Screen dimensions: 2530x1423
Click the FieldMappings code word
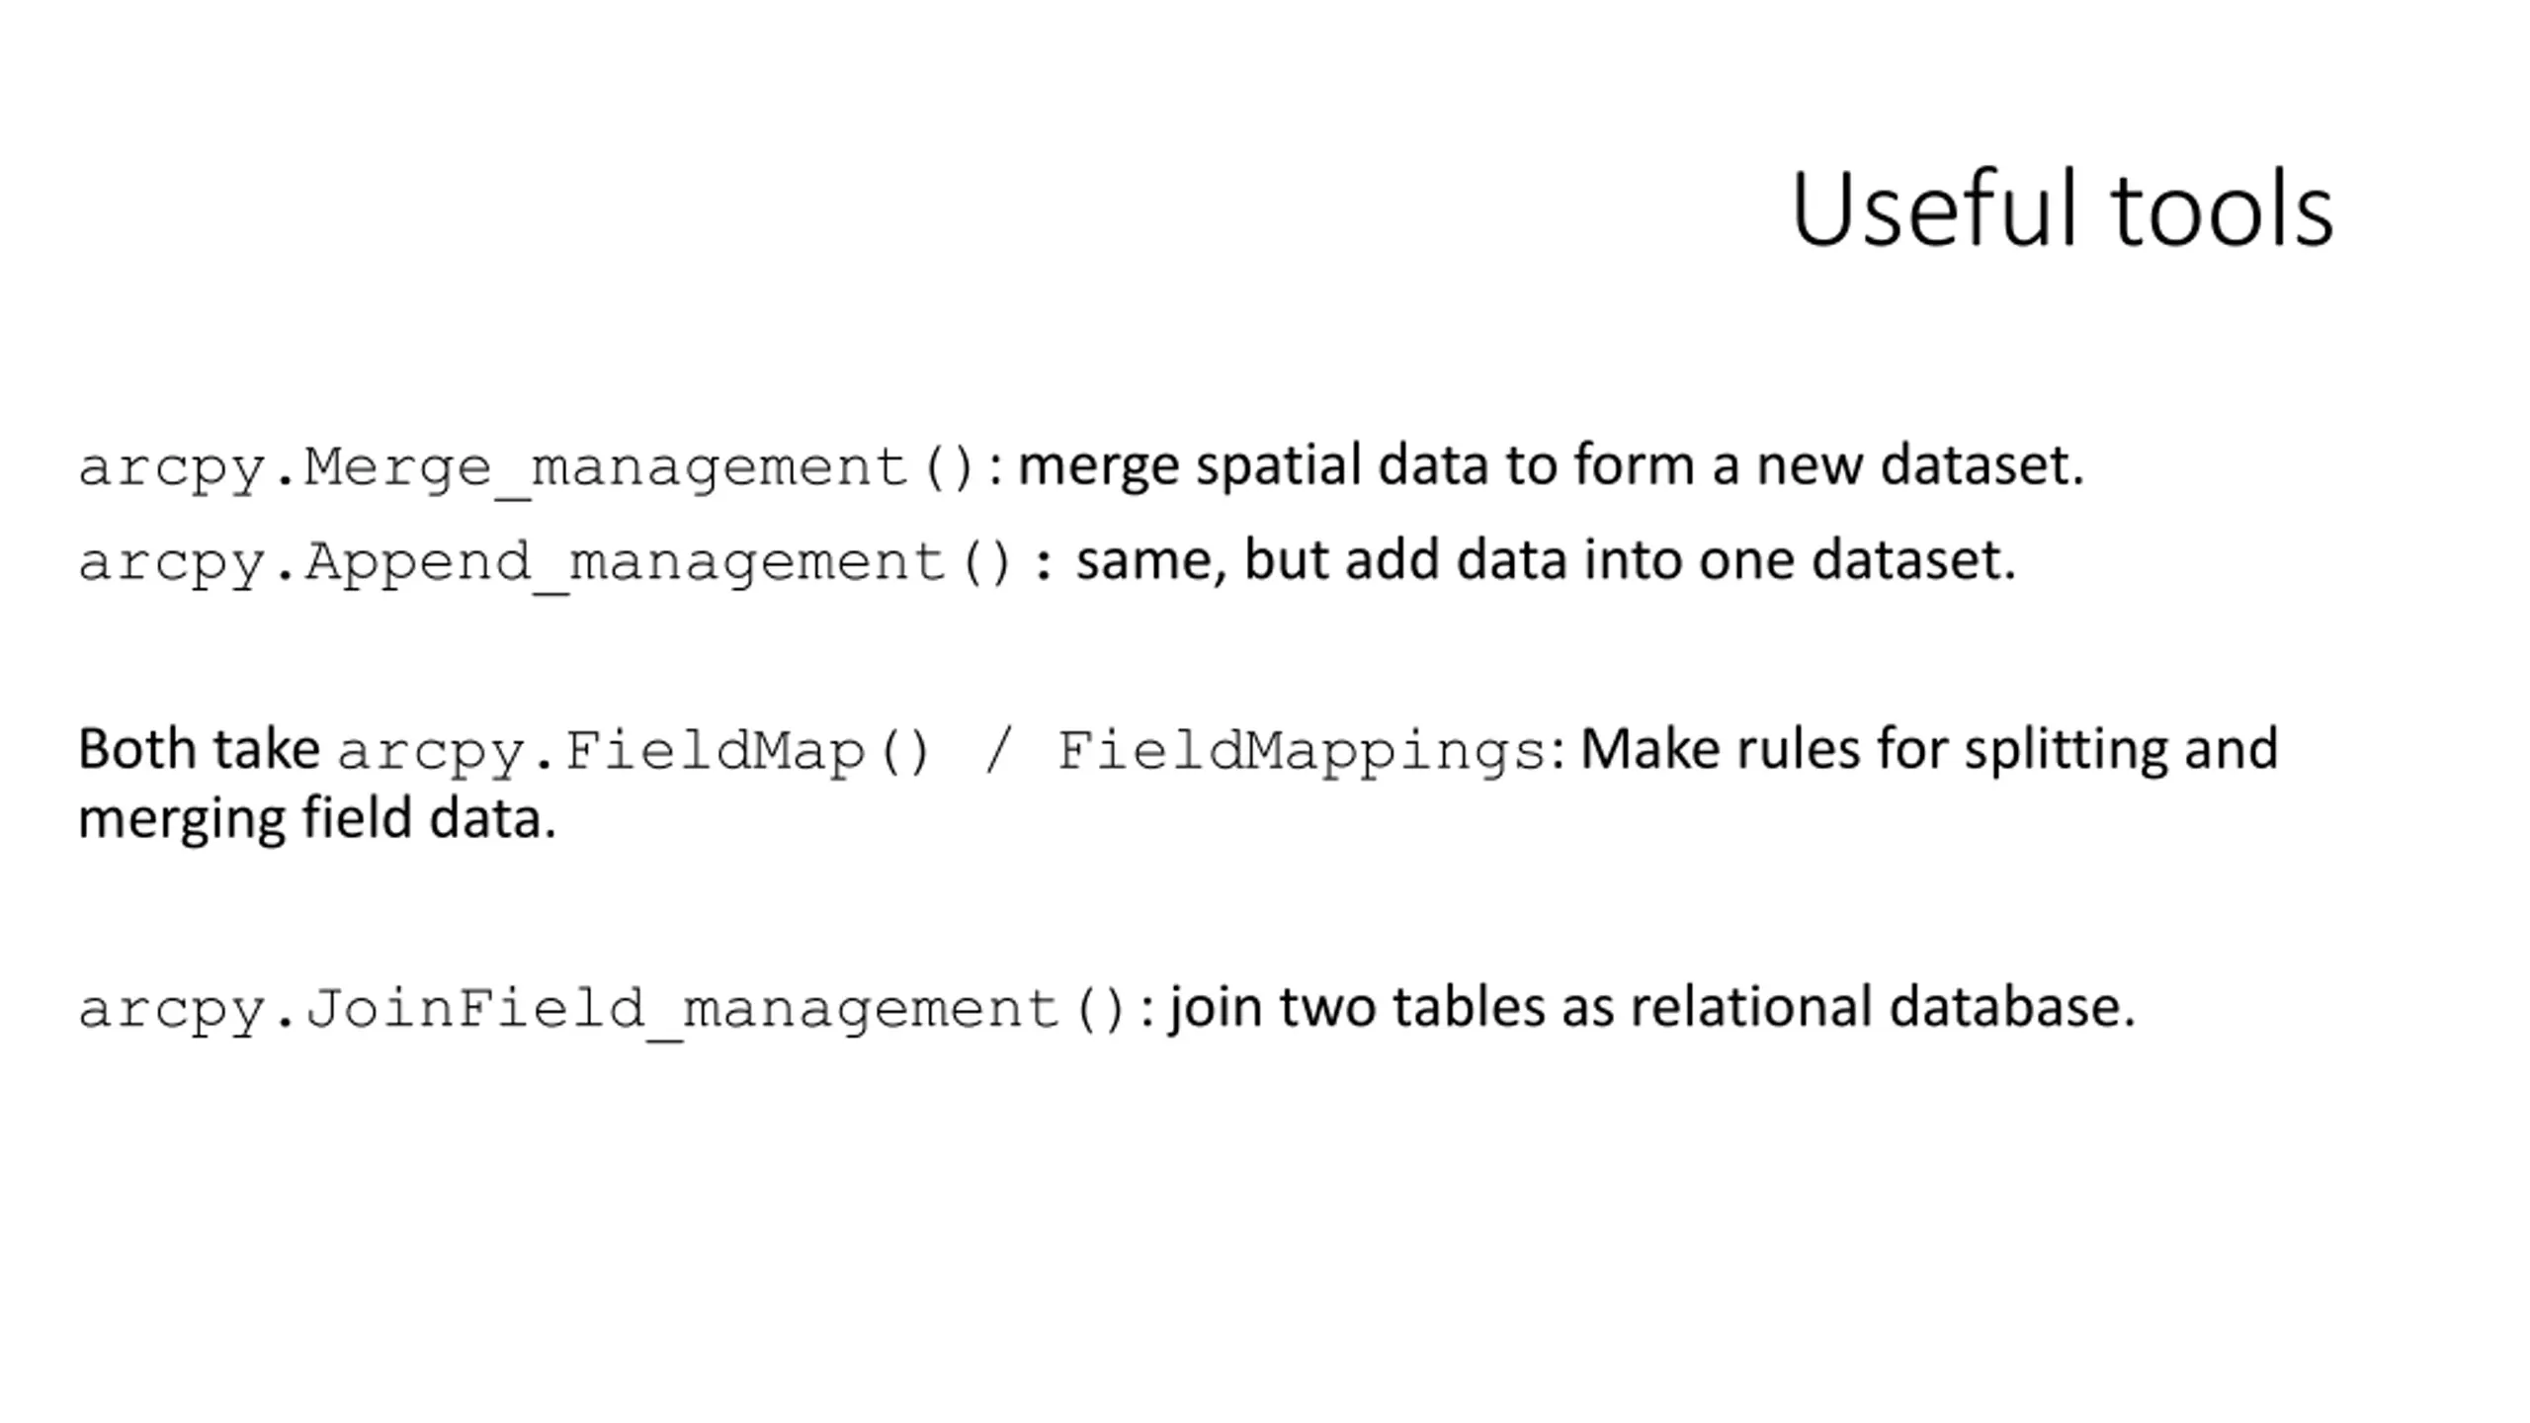tap(1302, 752)
